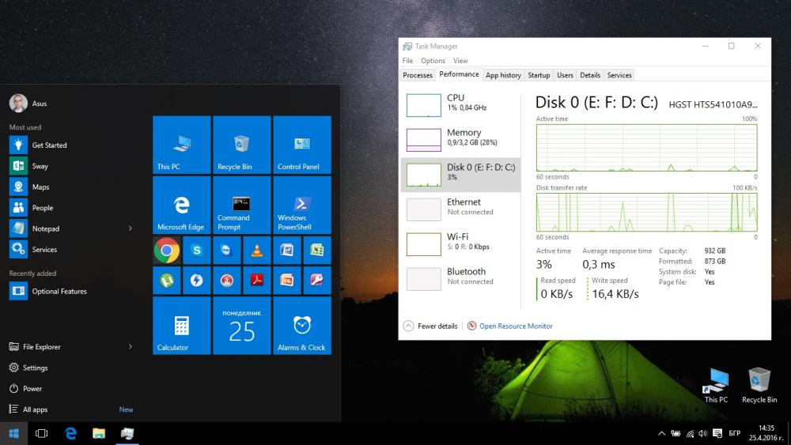This screenshot has height=445, width=791.
Task: Select the Disk 0 performance entry
Action: click(460, 174)
